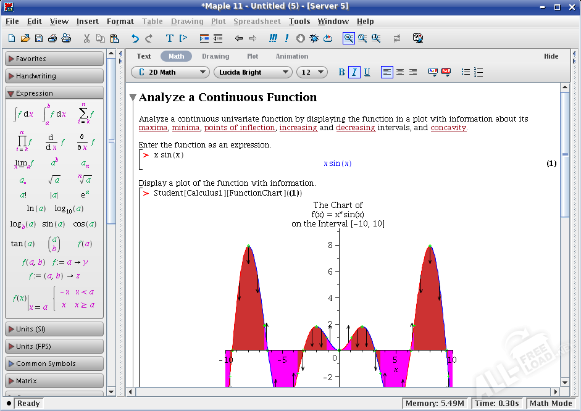The height and width of the screenshot is (411, 581).
Task: Click the 'points of inflection' link
Action: point(240,128)
